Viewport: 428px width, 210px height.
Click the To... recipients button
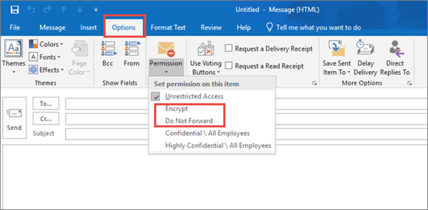(x=46, y=103)
